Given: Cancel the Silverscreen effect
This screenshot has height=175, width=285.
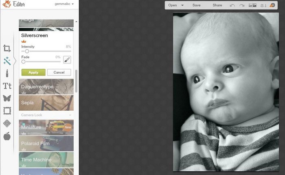Looking at the screenshot, I should click(59, 72).
